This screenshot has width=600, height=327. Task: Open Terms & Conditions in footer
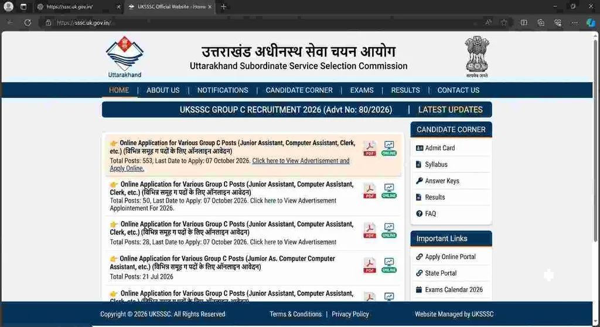296,314
